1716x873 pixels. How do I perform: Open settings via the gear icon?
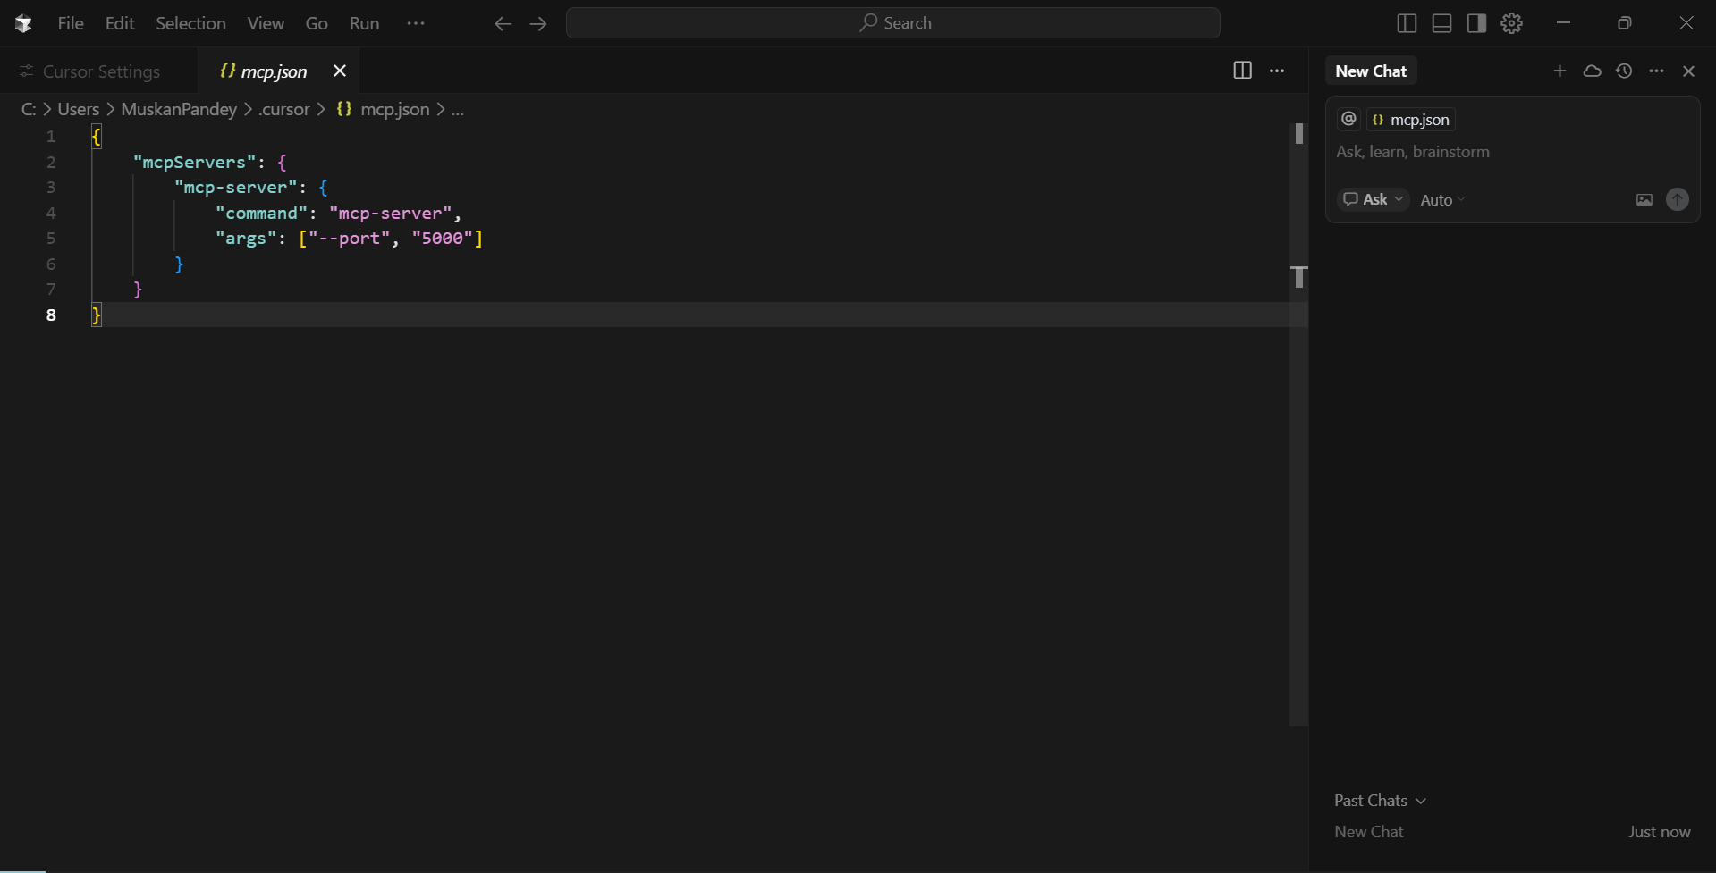[1511, 23]
